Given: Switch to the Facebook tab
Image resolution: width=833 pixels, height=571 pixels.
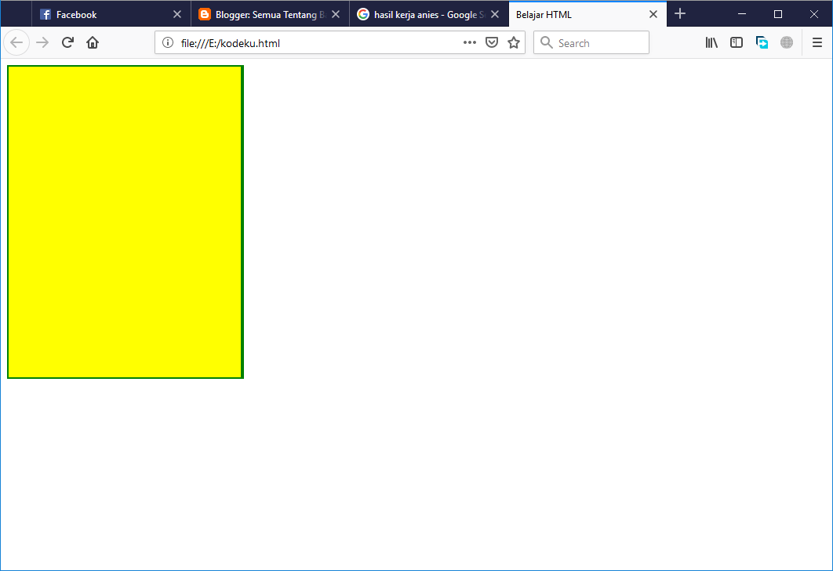Looking at the screenshot, I should pos(102,13).
